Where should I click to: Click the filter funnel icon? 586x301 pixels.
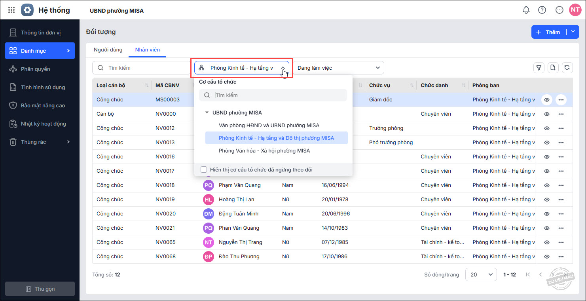pos(539,68)
